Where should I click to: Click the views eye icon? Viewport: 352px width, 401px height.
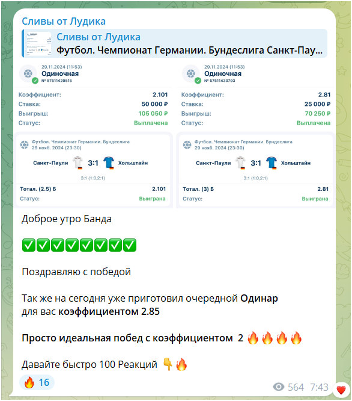[x=279, y=387]
